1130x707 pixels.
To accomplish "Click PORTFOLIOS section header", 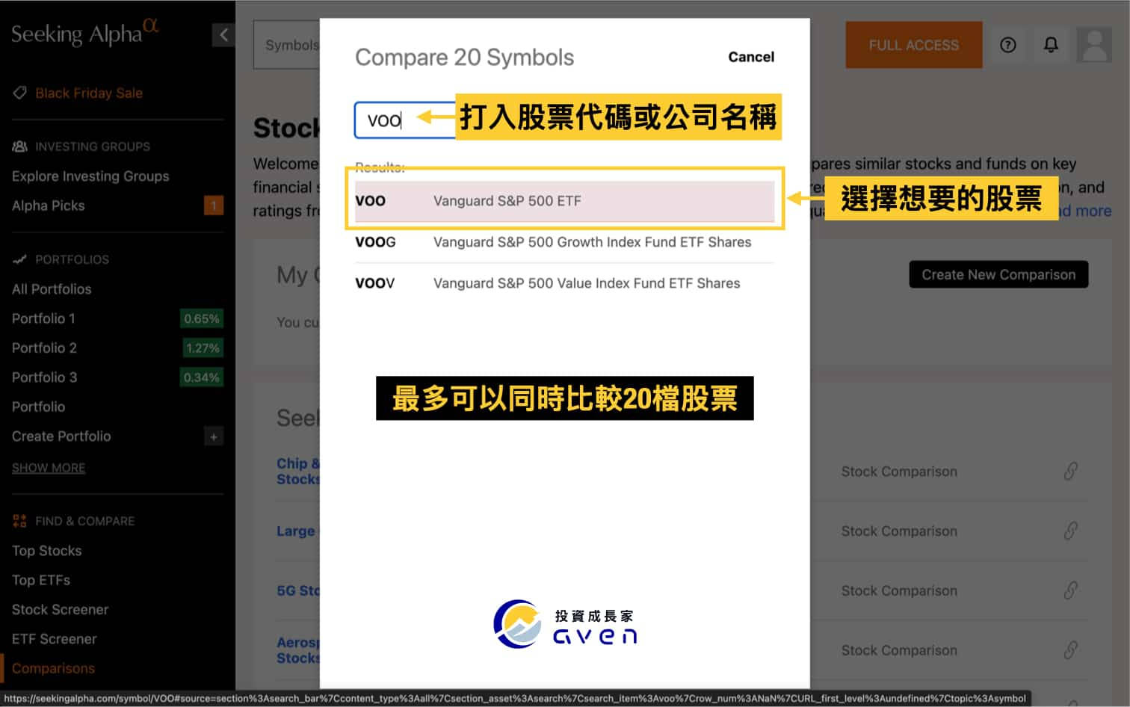I will pos(72,259).
